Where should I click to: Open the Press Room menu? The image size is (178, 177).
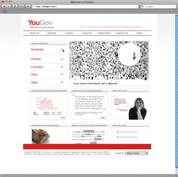click(x=104, y=33)
